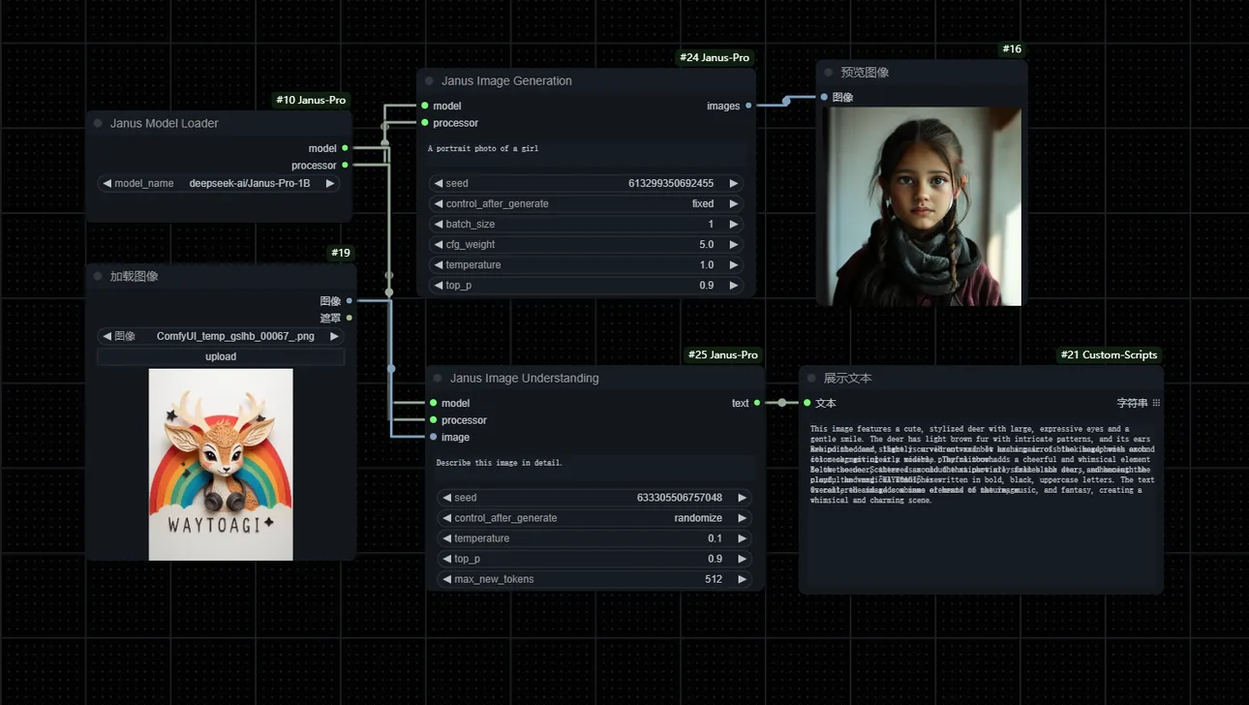
Task: Open the model_name deepseek-ai/Janus-Pro-1B selector
Action: click(x=221, y=183)
